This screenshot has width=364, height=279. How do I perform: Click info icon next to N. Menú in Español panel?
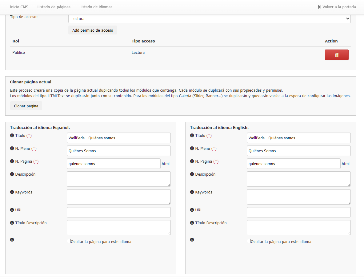tap(12, 148)
